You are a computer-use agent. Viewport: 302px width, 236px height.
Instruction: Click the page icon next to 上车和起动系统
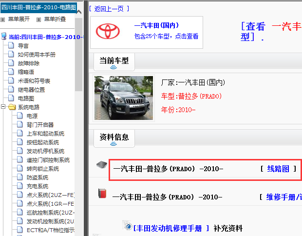pyautogui.click(x=20, y=134)
